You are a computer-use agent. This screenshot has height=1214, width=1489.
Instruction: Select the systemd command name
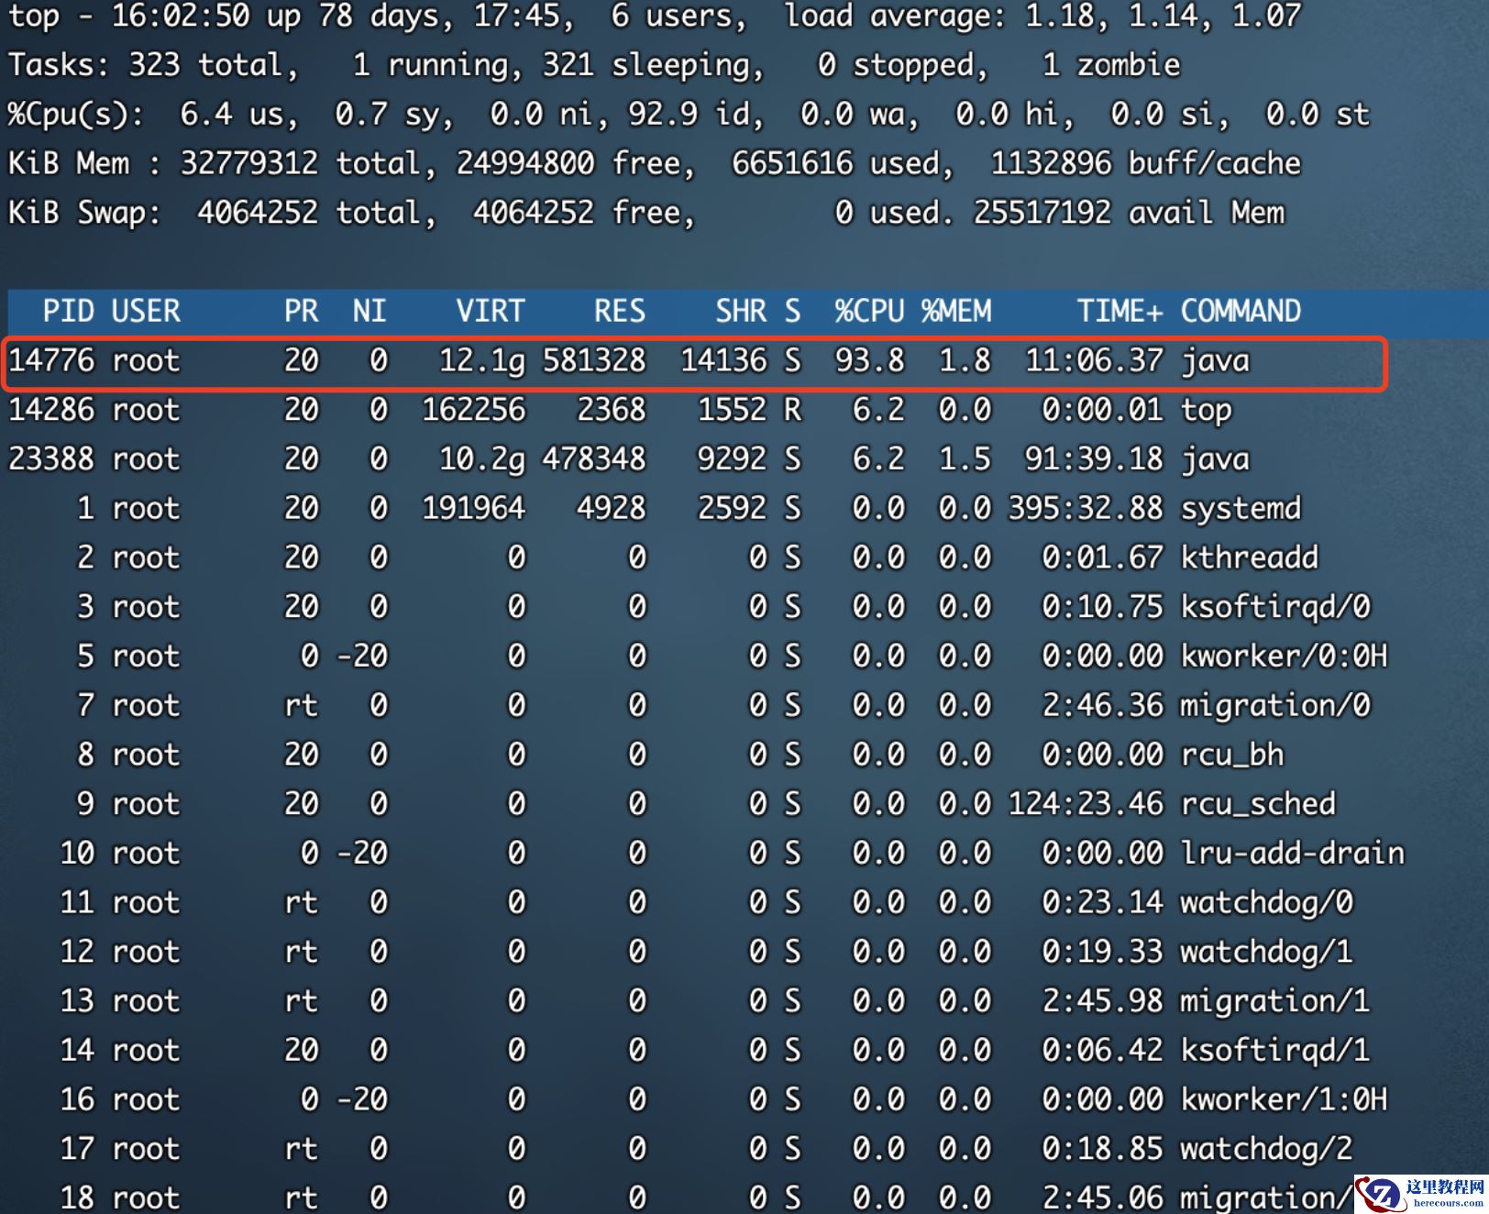1241,509
